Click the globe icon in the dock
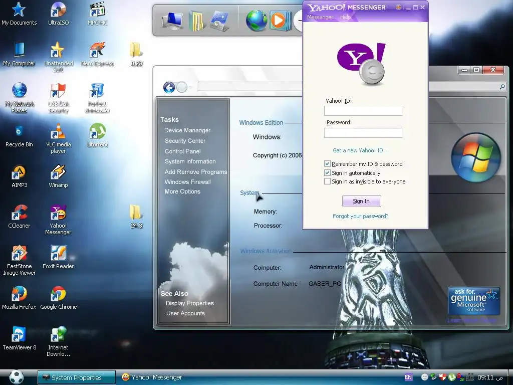 click(x=257, y=20)
